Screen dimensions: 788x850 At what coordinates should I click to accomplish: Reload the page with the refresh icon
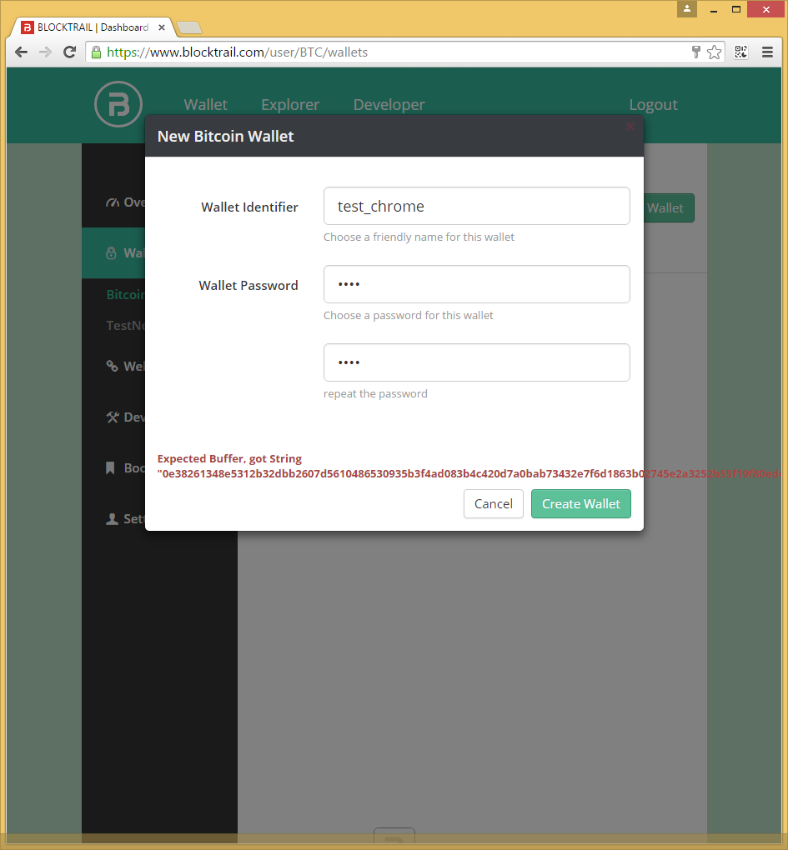69,52
